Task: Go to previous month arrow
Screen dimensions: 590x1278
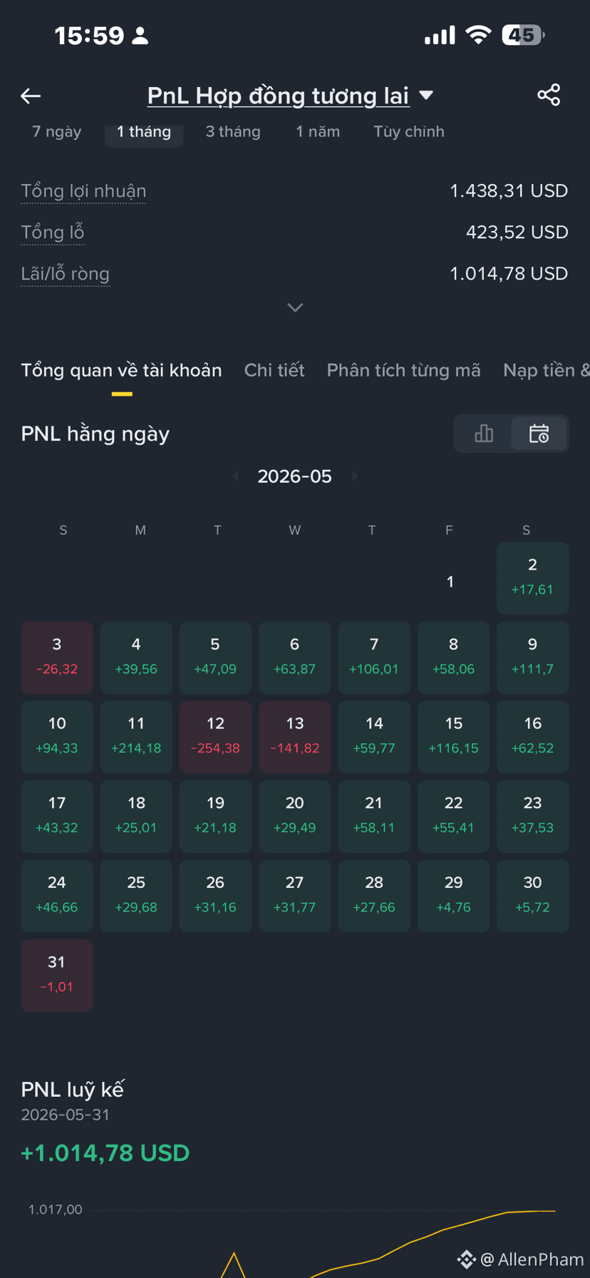Action: pos(235,476)
